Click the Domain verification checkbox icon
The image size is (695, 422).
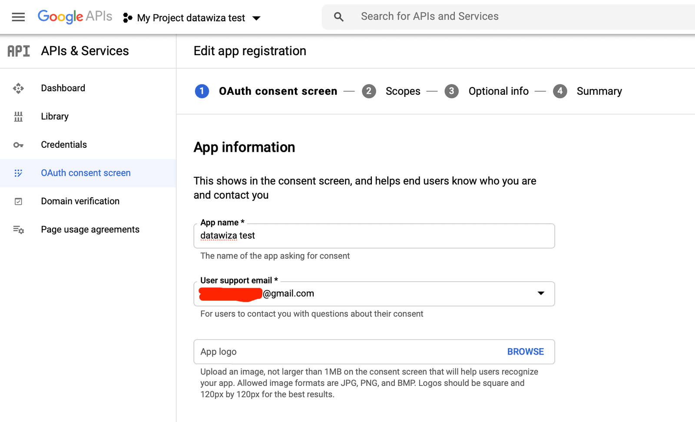18,201
